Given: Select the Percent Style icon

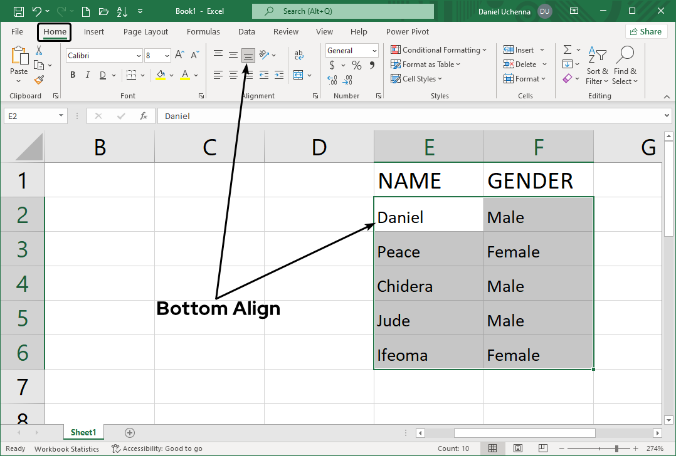Looking at the screenshot, I should click(x=356, y=65).
